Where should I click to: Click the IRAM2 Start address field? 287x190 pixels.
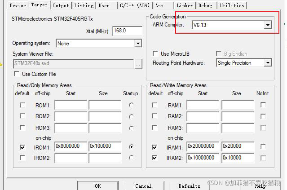203,158
